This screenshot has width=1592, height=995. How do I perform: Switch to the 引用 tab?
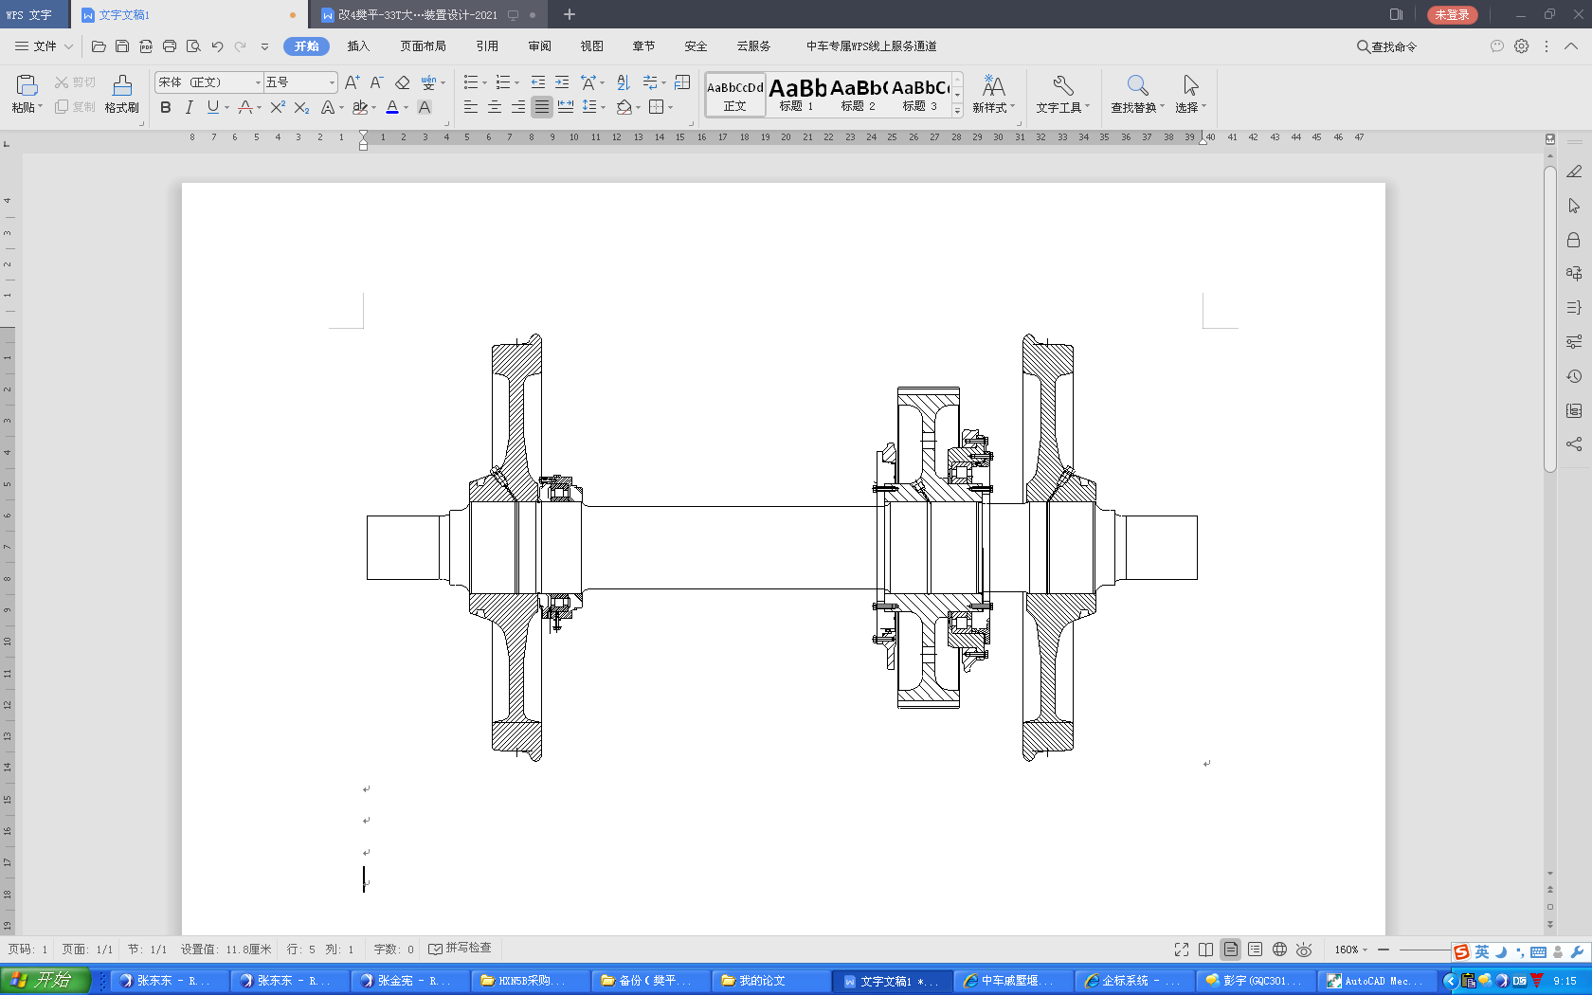[x=487, y=45]
